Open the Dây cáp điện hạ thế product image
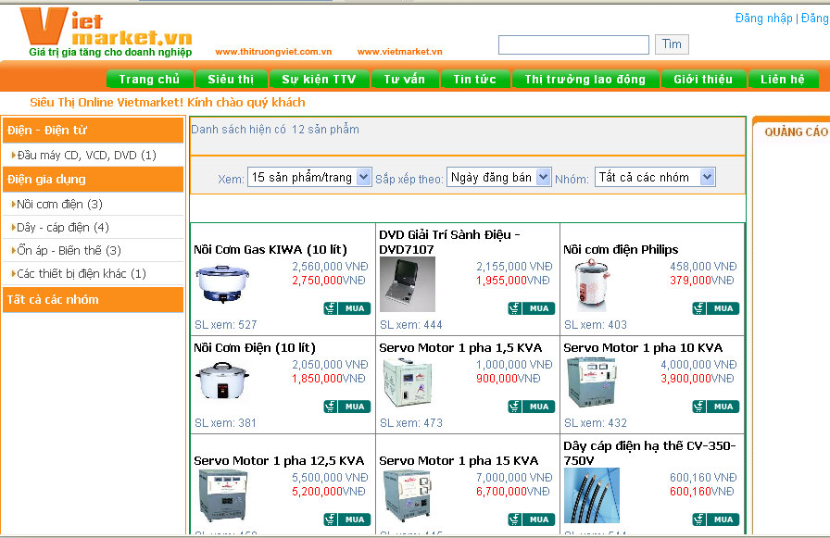The image size is (830, 538). 591,494
